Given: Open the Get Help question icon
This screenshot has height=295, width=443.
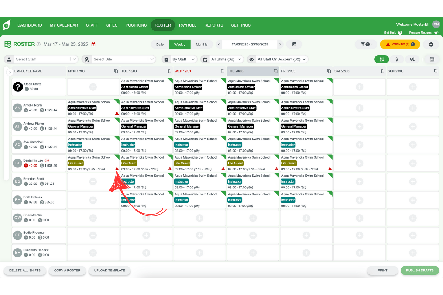Looking at the screenshot, I should point(400,33).
